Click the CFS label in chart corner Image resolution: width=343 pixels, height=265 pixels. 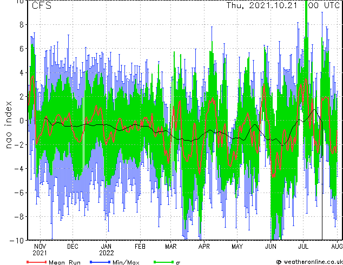point(42,5)
